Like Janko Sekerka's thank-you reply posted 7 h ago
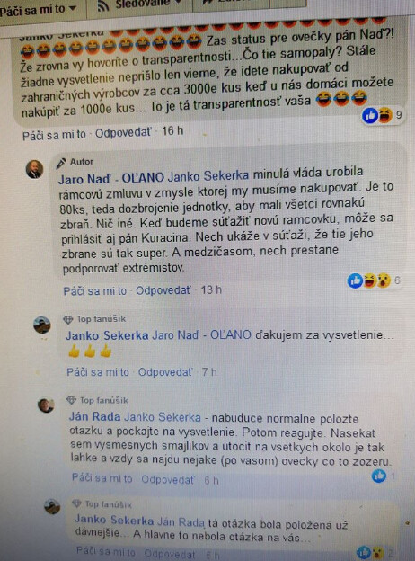415x561 pixels. tap(98, 372)
